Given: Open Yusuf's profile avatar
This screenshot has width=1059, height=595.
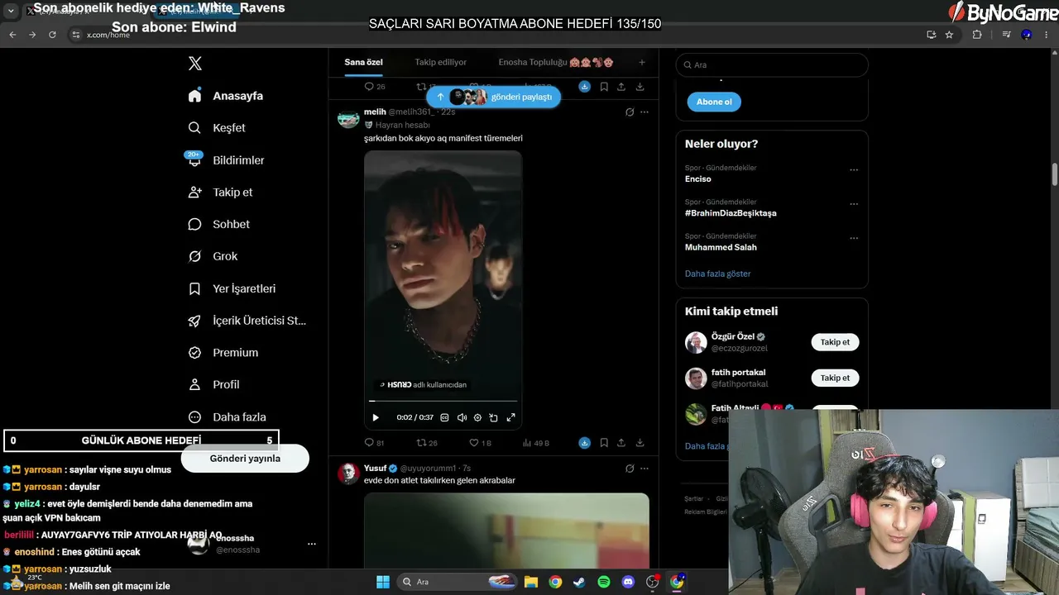Looking at the screenshot, I should point(348,474).
